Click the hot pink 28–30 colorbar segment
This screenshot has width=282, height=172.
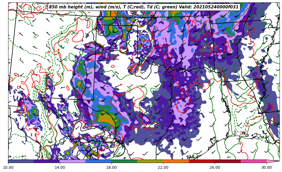[253, 161]
